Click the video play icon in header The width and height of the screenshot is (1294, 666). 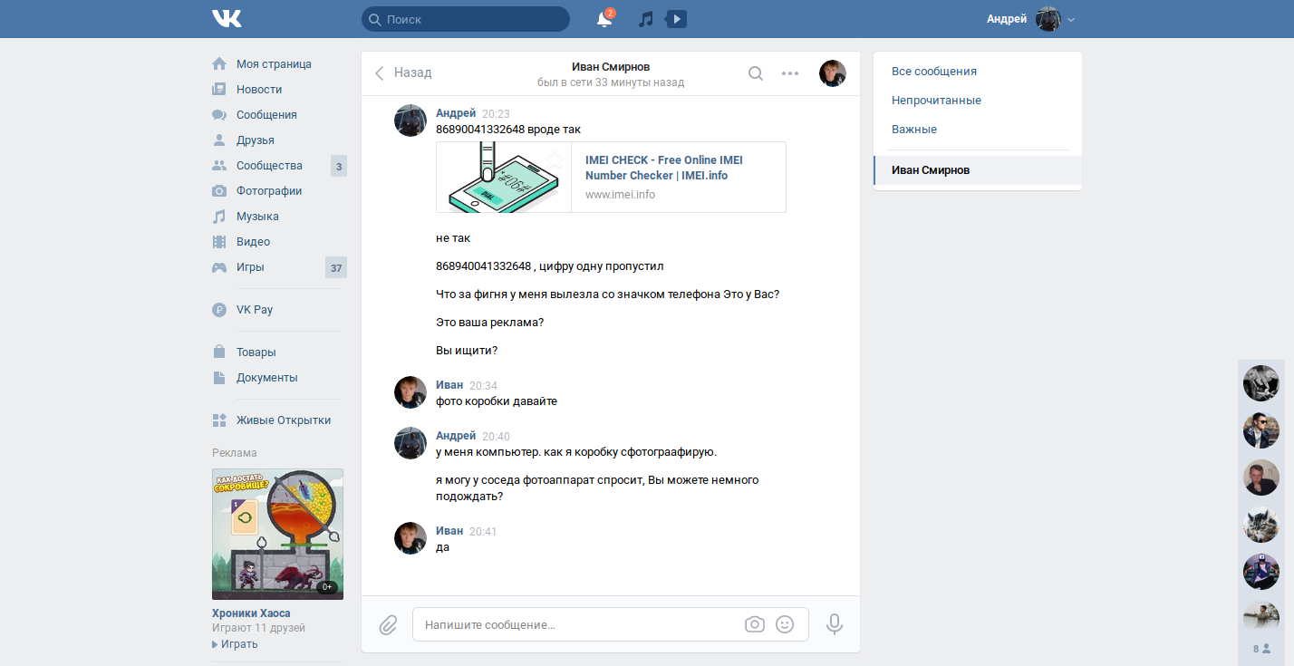tap(676, 19)
